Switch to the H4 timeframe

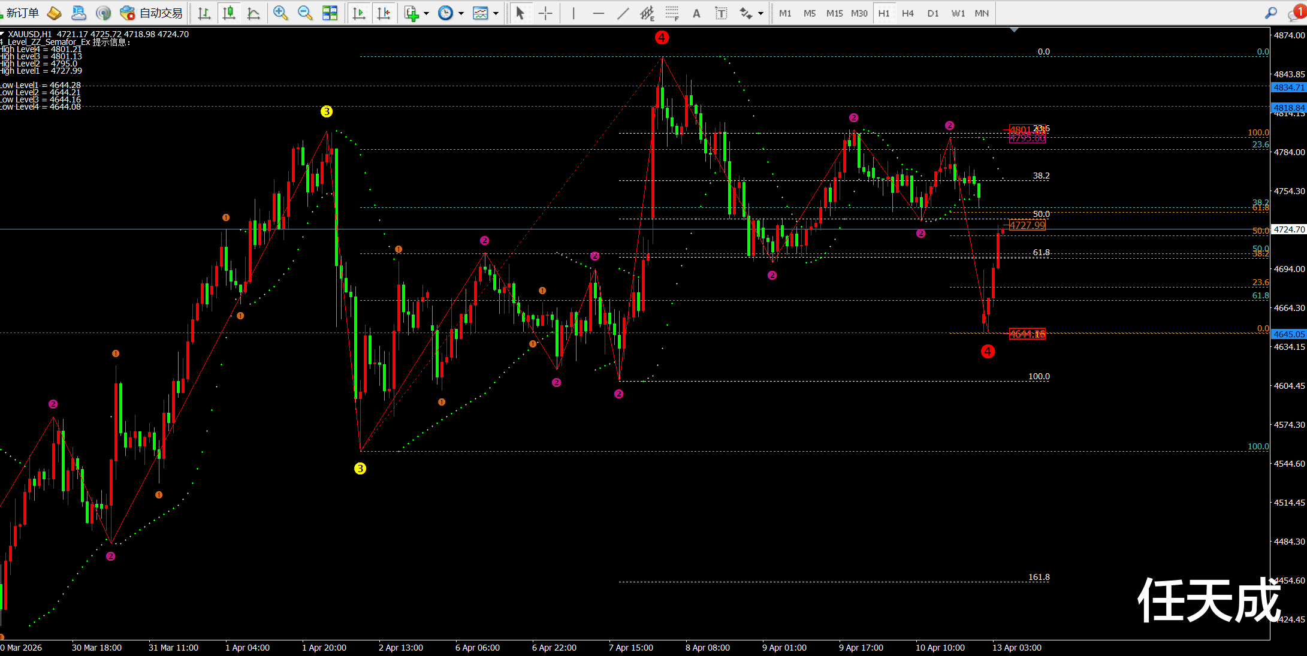click(x=908, y=13)
